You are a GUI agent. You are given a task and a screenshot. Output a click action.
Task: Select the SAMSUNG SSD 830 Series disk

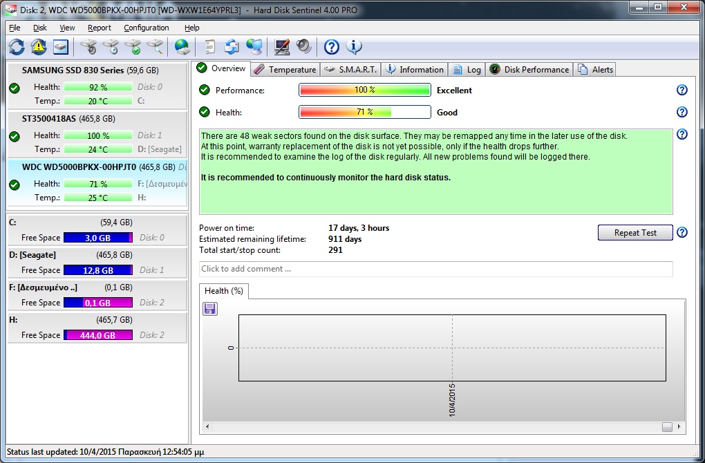pos(97,86)
